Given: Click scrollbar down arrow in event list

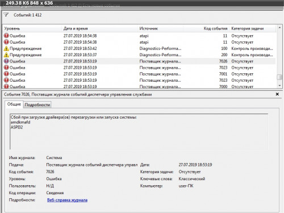Looking at the screenshot, I should (279, 86).
